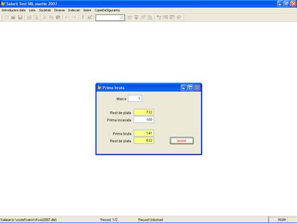Click the Undo arrow toolbar icon
This screenshot has height=223, width=297.
(x=67, y=17)
